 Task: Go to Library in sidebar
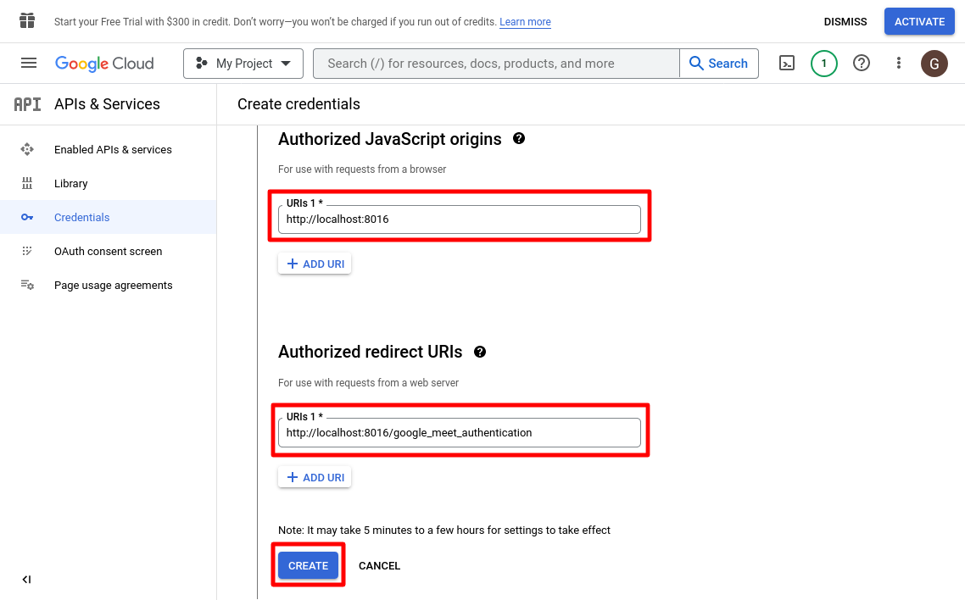coord(71,184)
